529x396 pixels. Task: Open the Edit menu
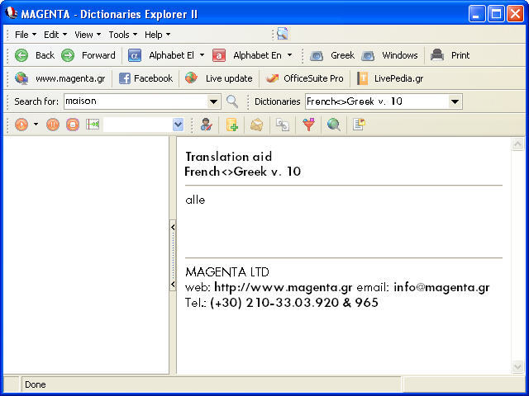(x=55, y=35)
